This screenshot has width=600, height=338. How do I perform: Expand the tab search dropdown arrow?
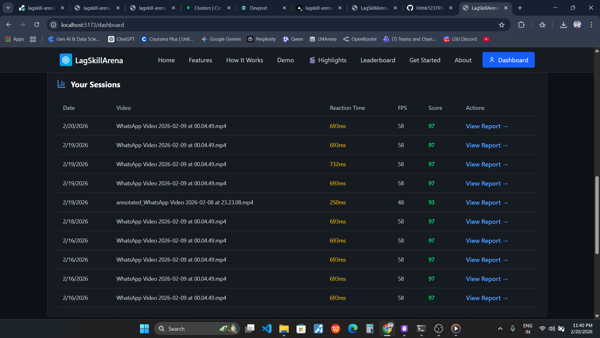point(8,8)
